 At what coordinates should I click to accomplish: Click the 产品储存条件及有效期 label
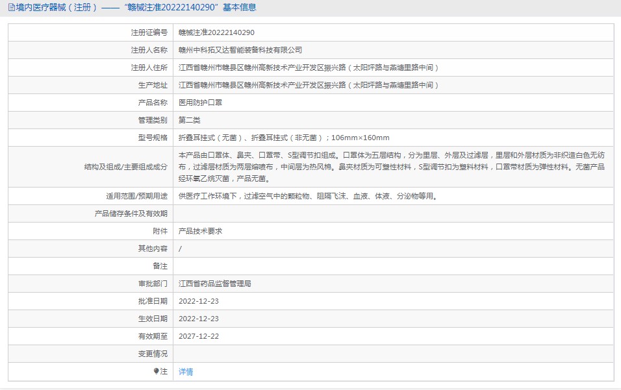(x=131, y=213)
